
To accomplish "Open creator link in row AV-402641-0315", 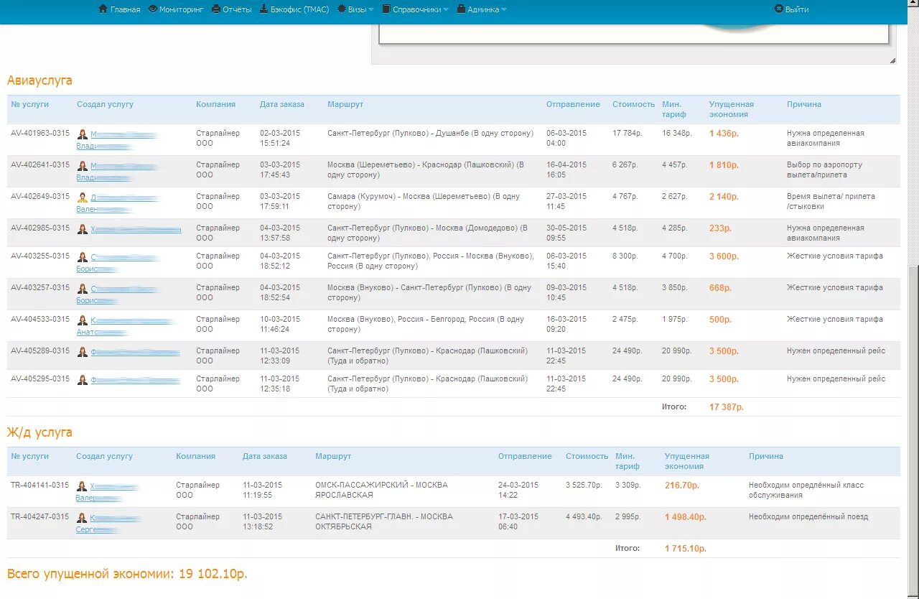I will (117, 172).
